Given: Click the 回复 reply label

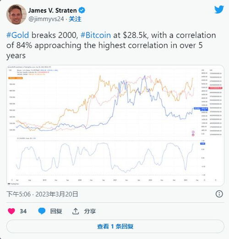Looking at the screenshot, I should tap(56, 211).
